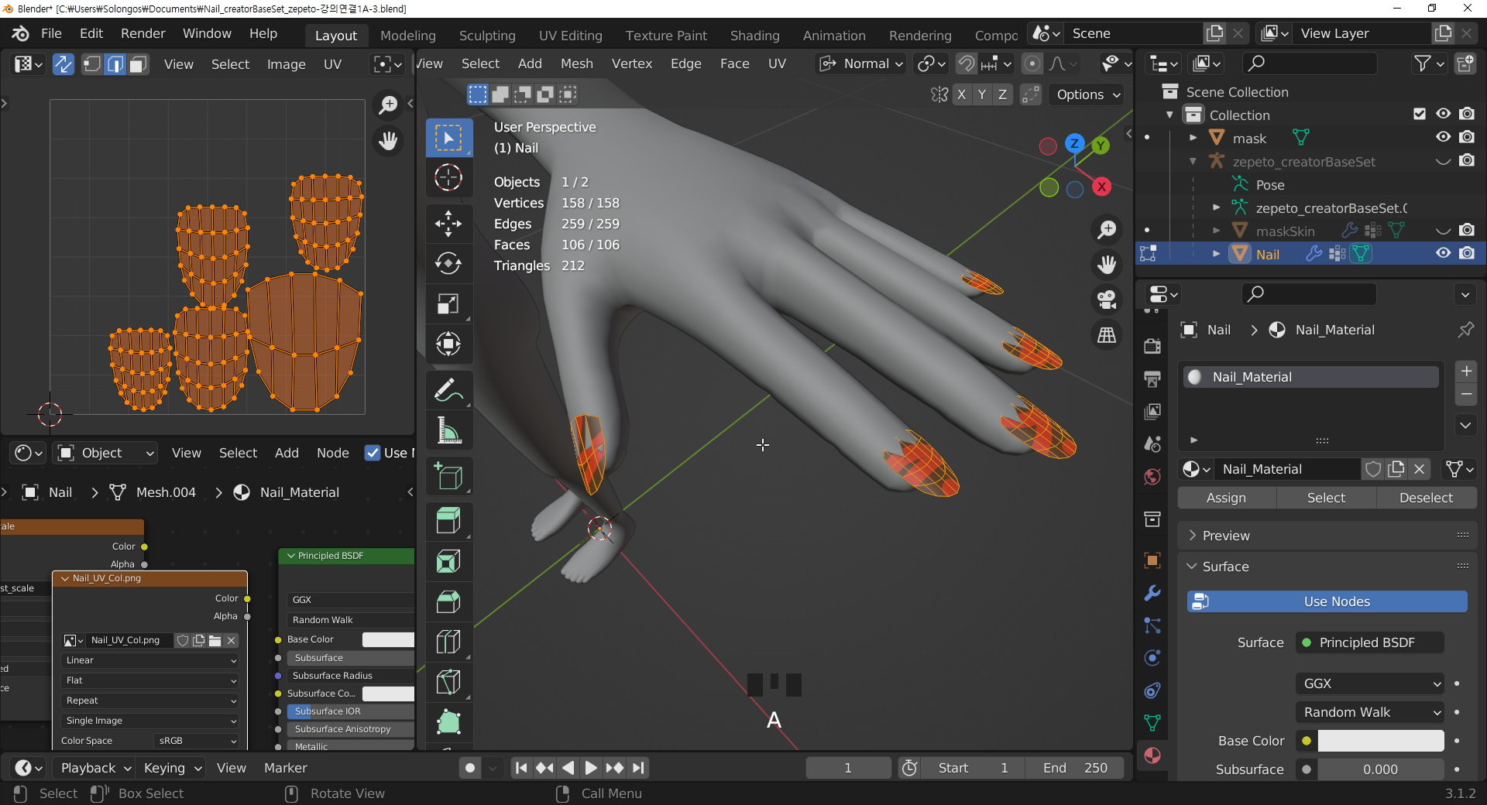Jump to the start frame of the timeline

click(x=521, y=768)
